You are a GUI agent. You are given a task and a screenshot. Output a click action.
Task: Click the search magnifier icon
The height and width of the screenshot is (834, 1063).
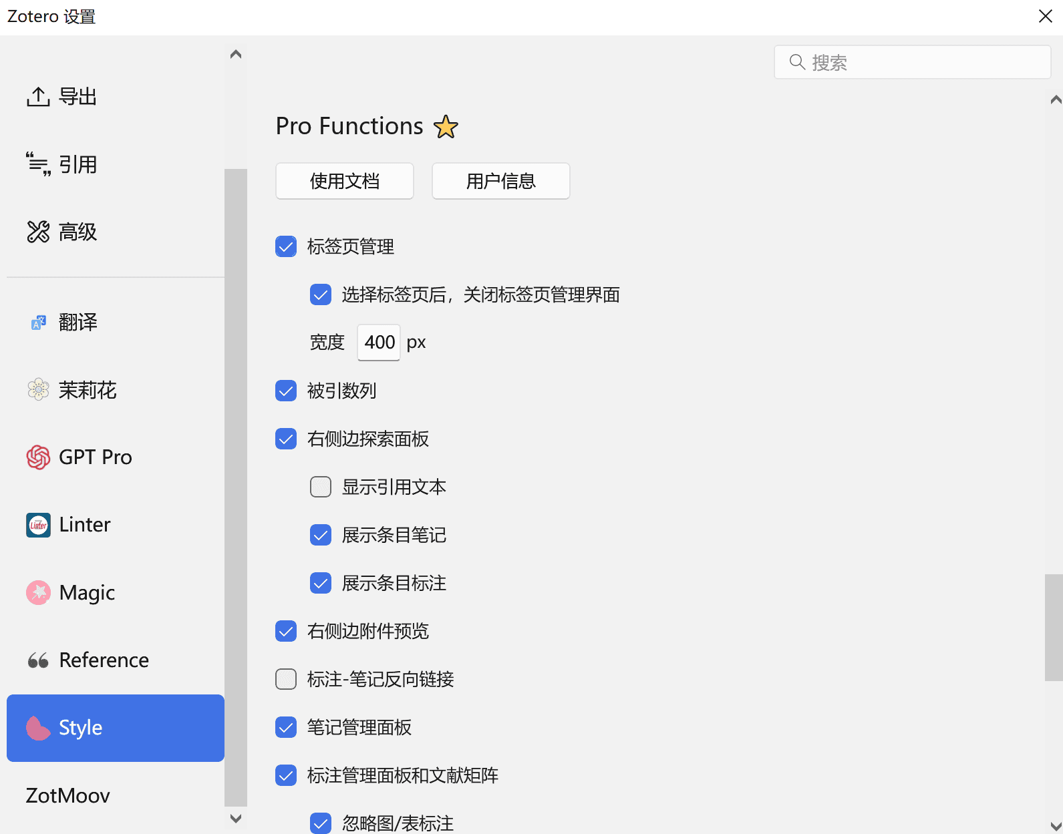pyautogui.click(x=797, y=62)
